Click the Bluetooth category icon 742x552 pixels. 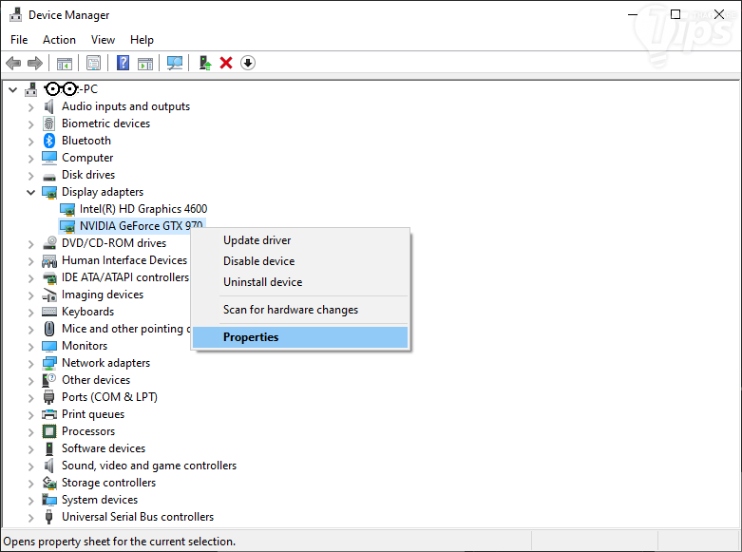(x=49, y=141)
